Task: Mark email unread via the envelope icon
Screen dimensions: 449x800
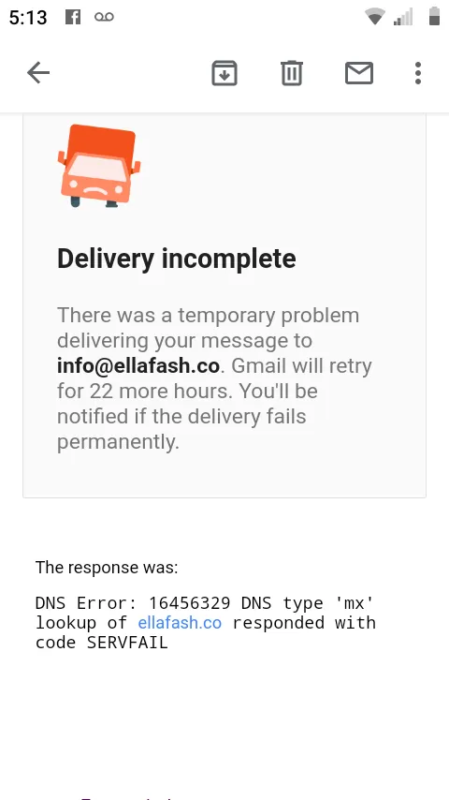Action: (x=359, y=73)
